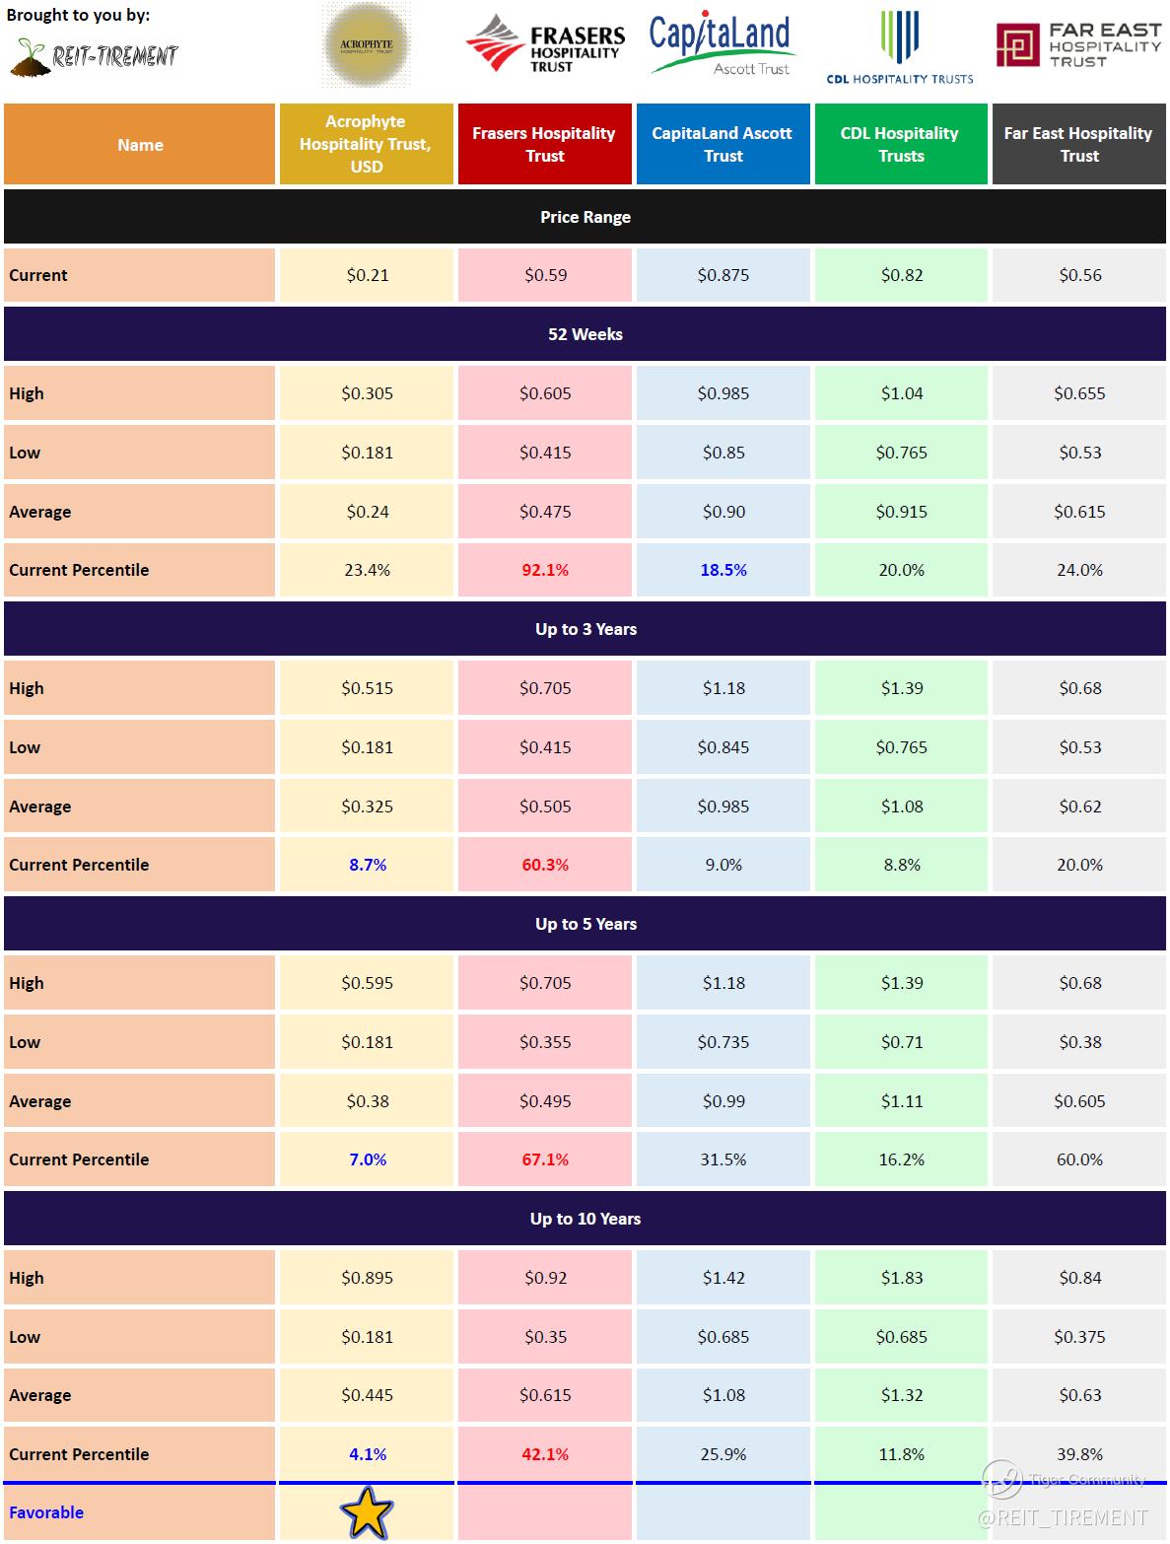This screenshot has width=1170, height=1544.
Task: Click the CDL Hospitality Trusts logo
Action: coord(900,46)
